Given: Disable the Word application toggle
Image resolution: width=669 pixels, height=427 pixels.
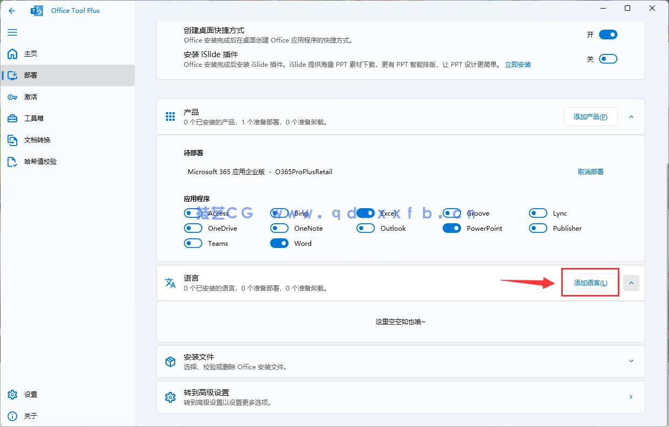Looking at the screenshot, I should click(279, 243).
